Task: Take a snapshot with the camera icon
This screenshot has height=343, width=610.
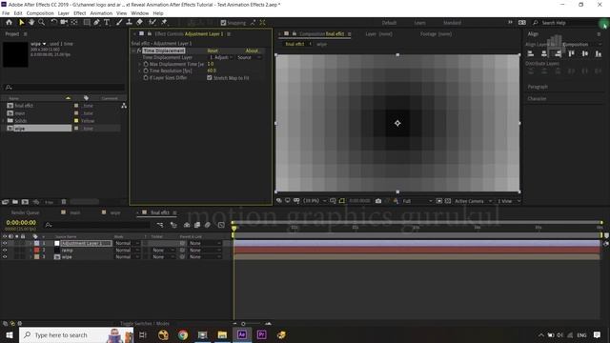Action: pos(378,201)
